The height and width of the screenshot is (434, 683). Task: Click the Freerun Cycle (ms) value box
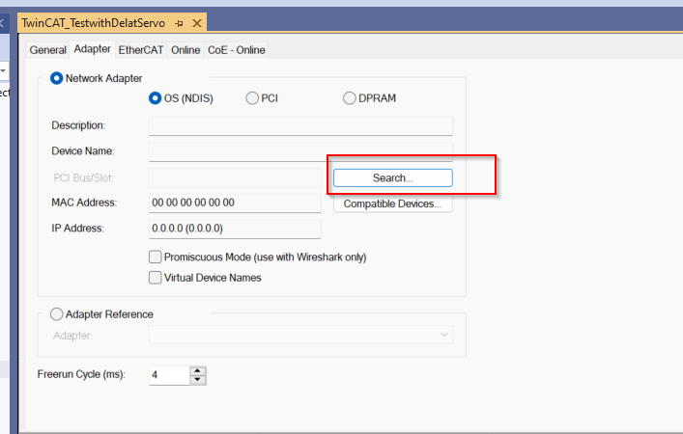click(x=169, y=376)
